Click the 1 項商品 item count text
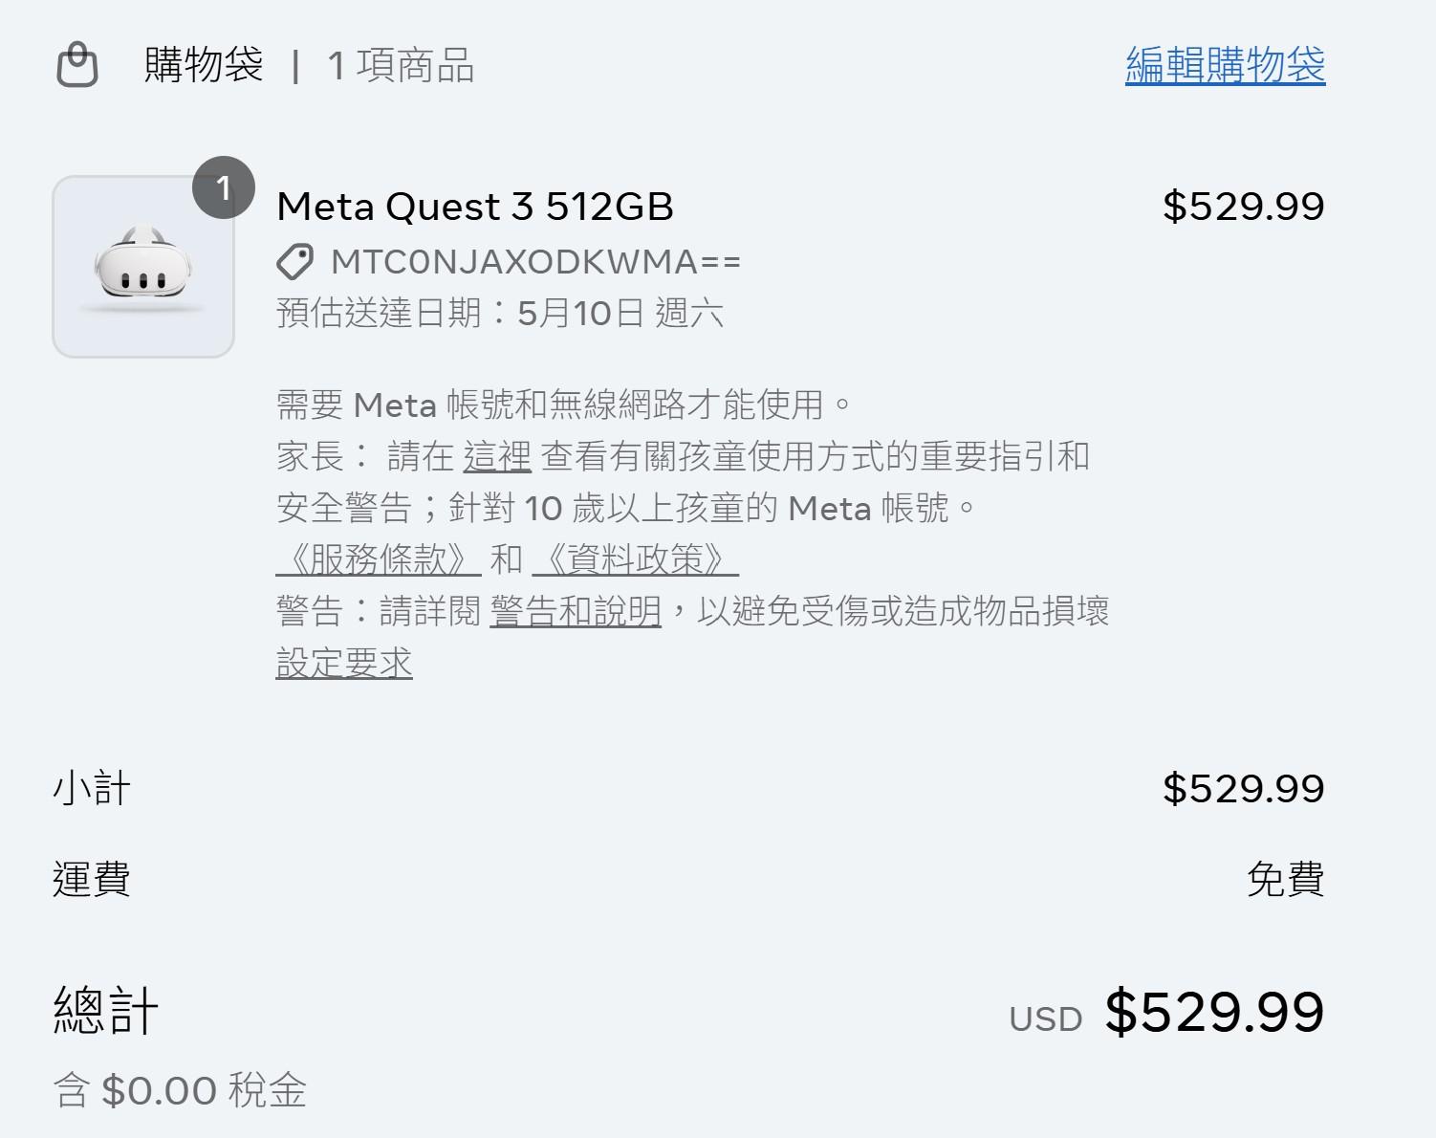The width and height of the screenshot is (1436, 1138). pos(401,65)
